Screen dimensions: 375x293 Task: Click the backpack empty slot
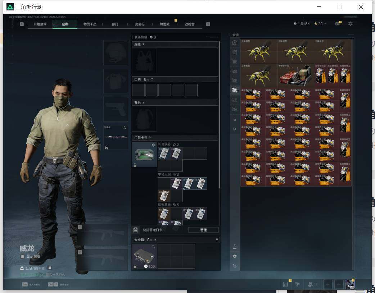144,119
